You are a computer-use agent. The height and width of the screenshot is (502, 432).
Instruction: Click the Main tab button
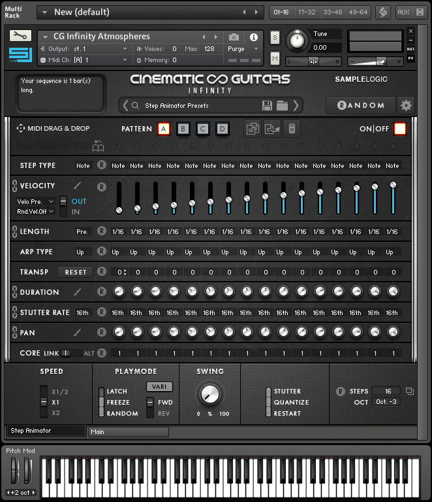click(x=129, y=431)
